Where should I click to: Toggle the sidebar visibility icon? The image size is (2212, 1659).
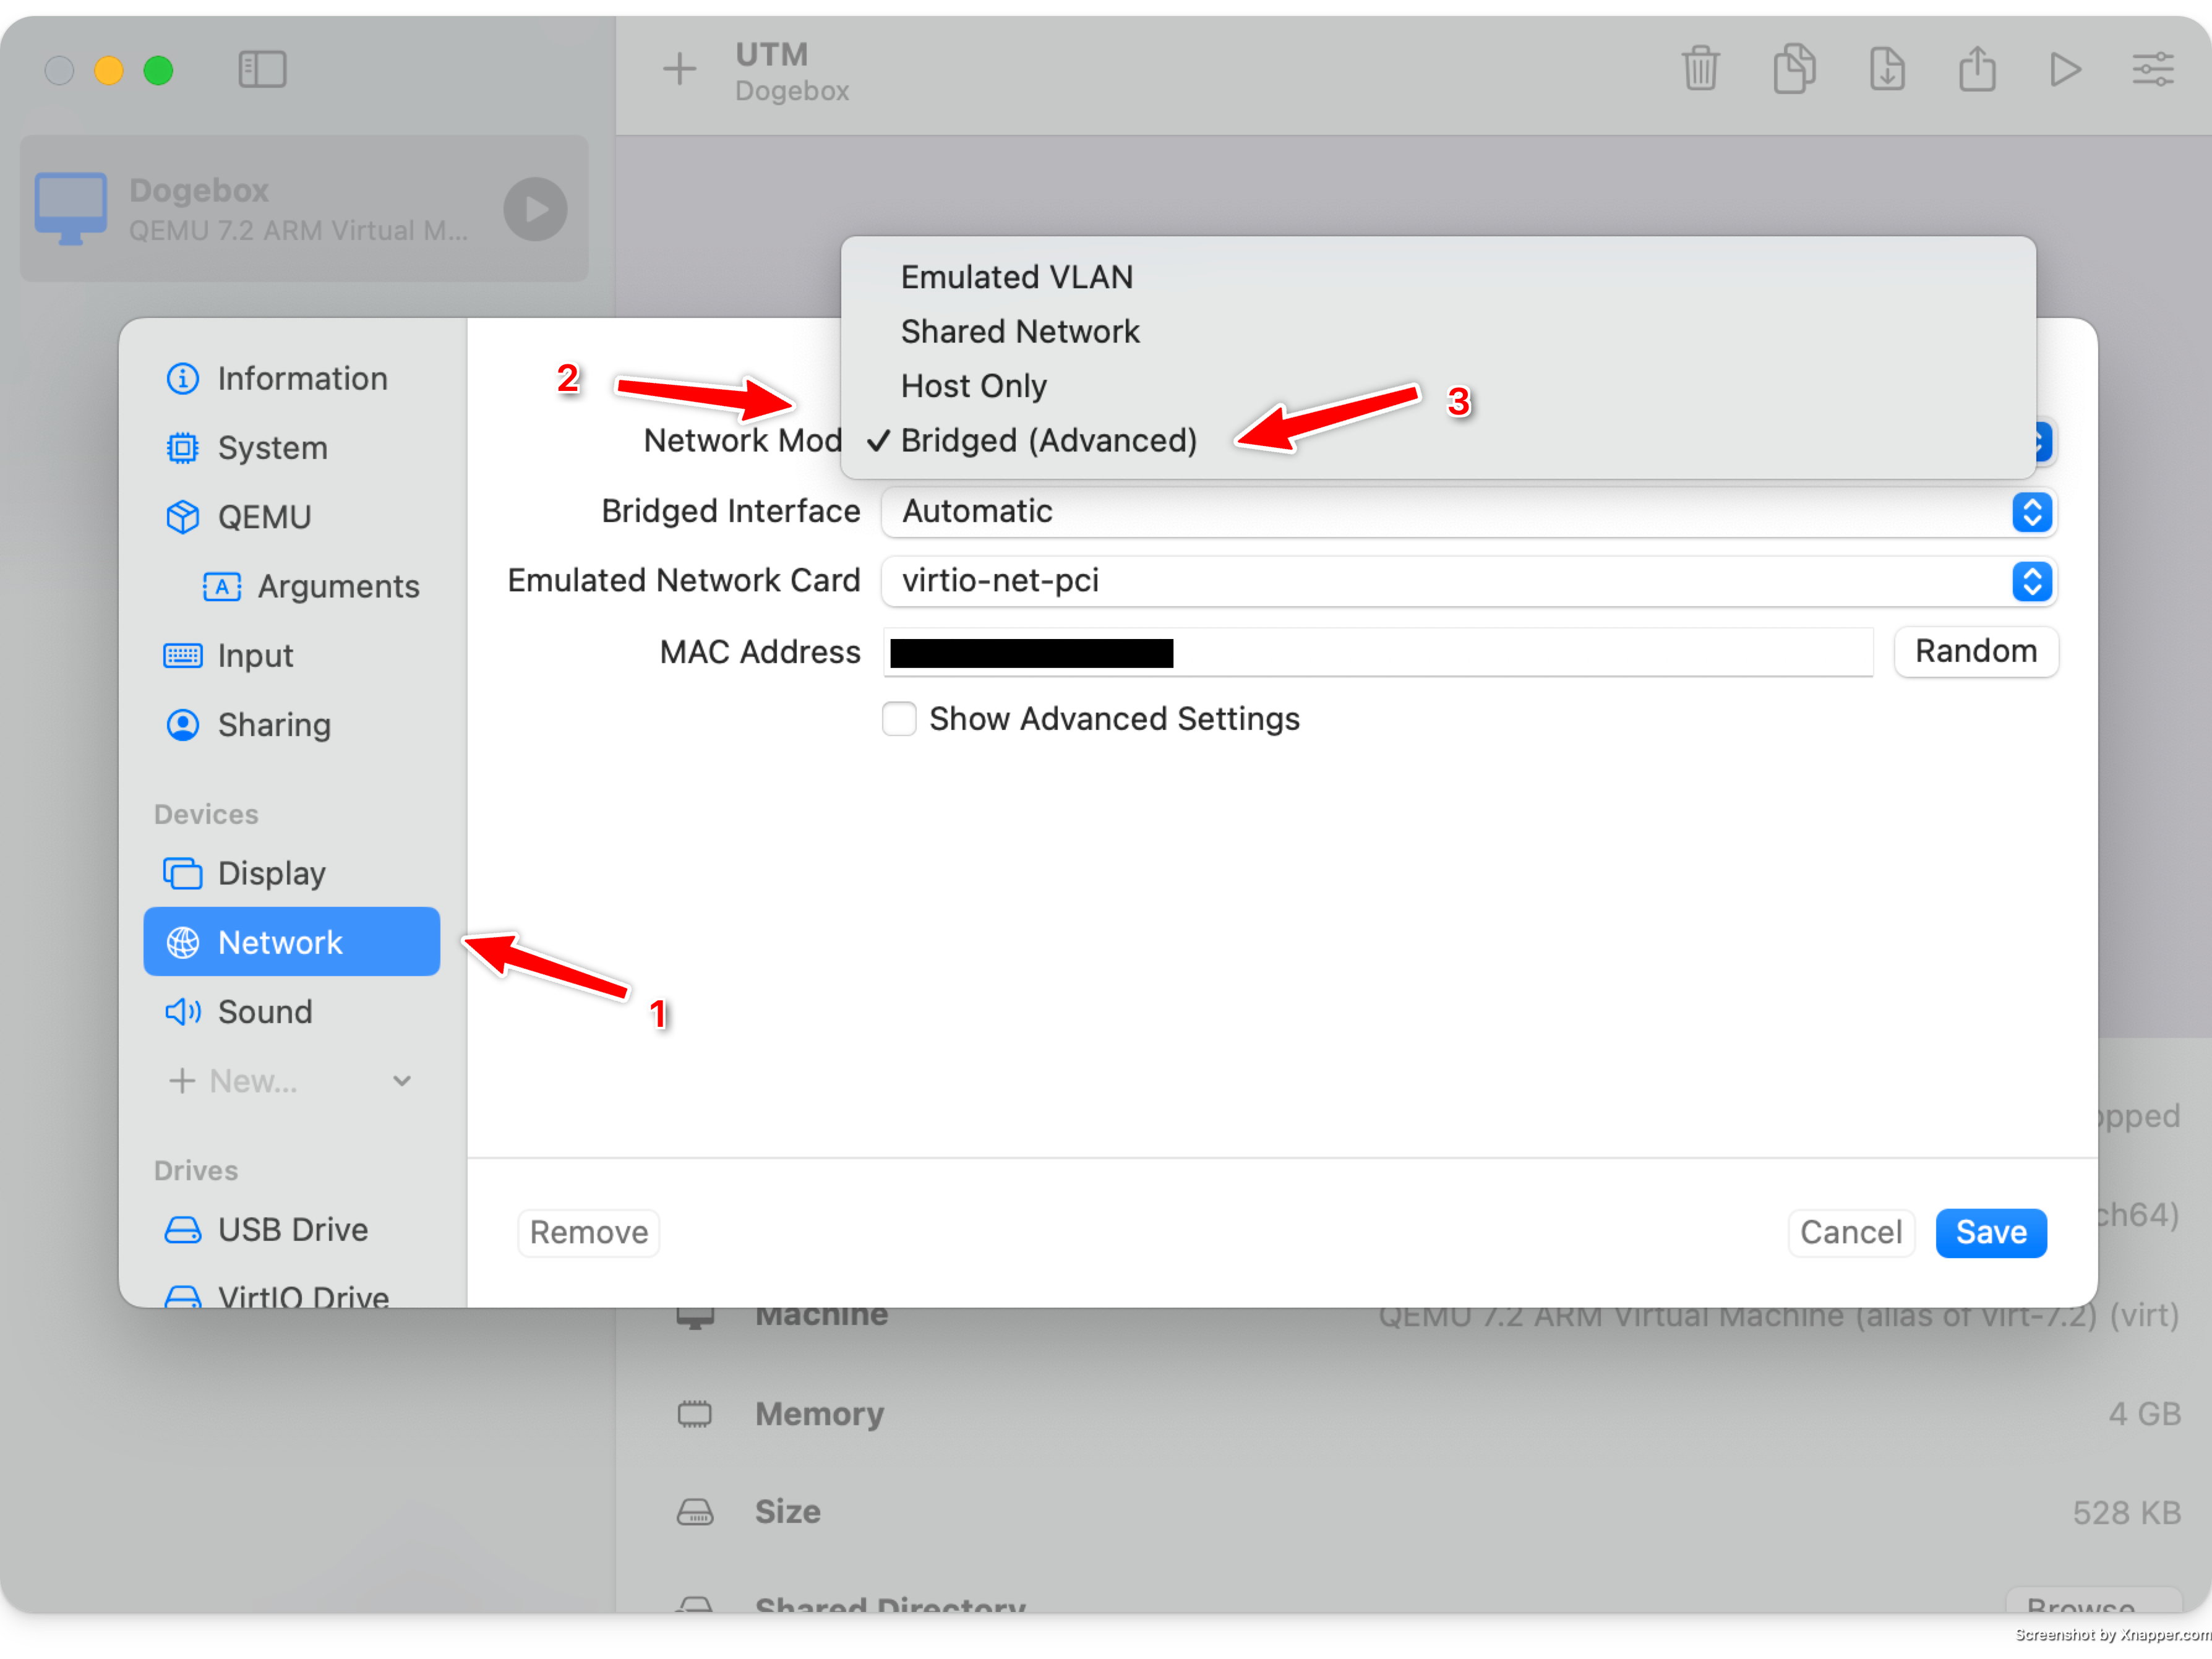[x=262, y=70]
